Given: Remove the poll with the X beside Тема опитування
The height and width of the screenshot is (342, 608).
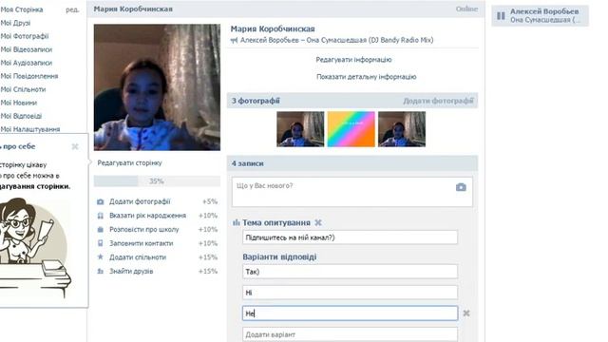Looking at the screenshot, I should point(318,222).
